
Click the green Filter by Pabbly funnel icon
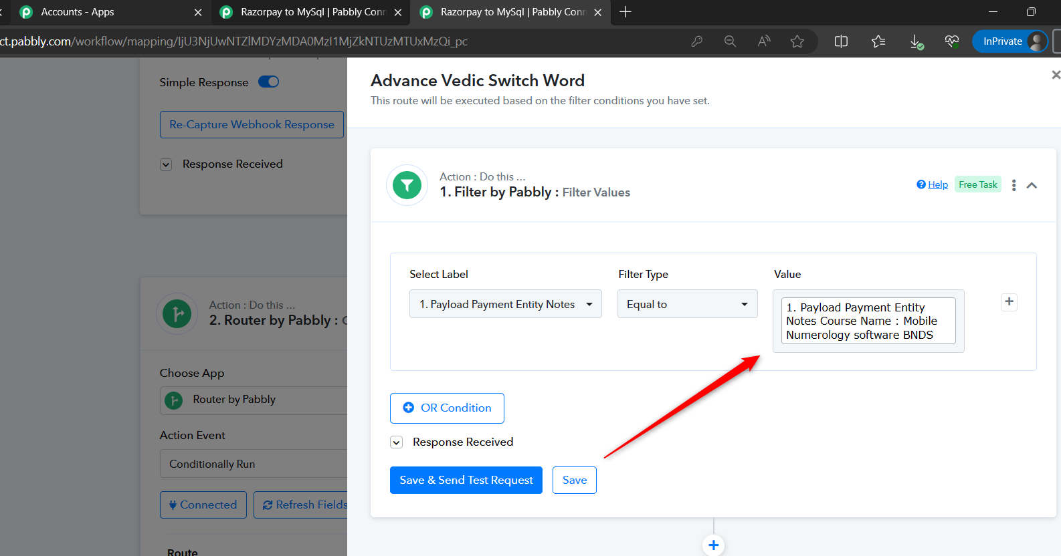[407, 185]
